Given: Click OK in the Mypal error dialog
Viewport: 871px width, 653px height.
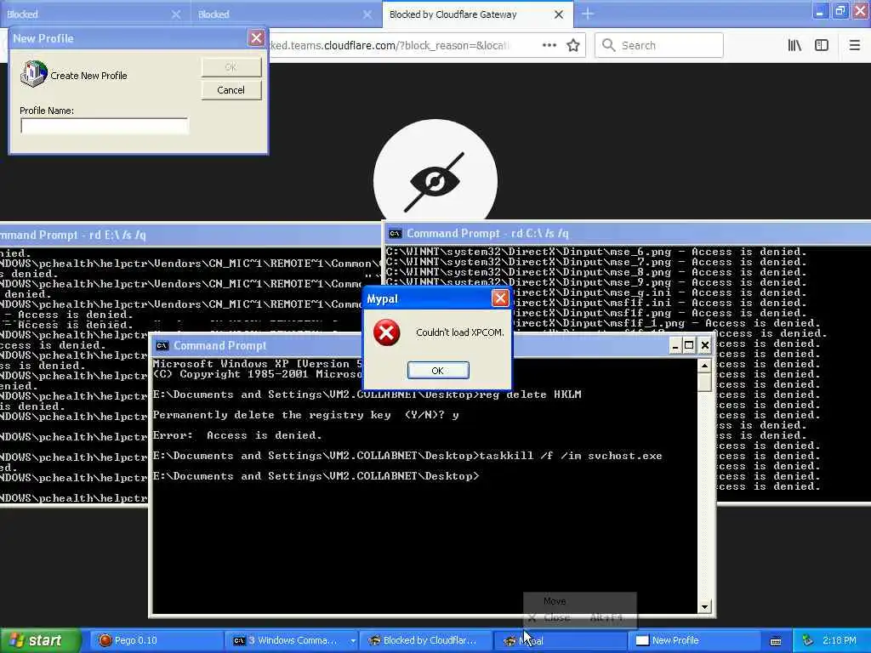Looking at the screenshot, I should 438,371.
